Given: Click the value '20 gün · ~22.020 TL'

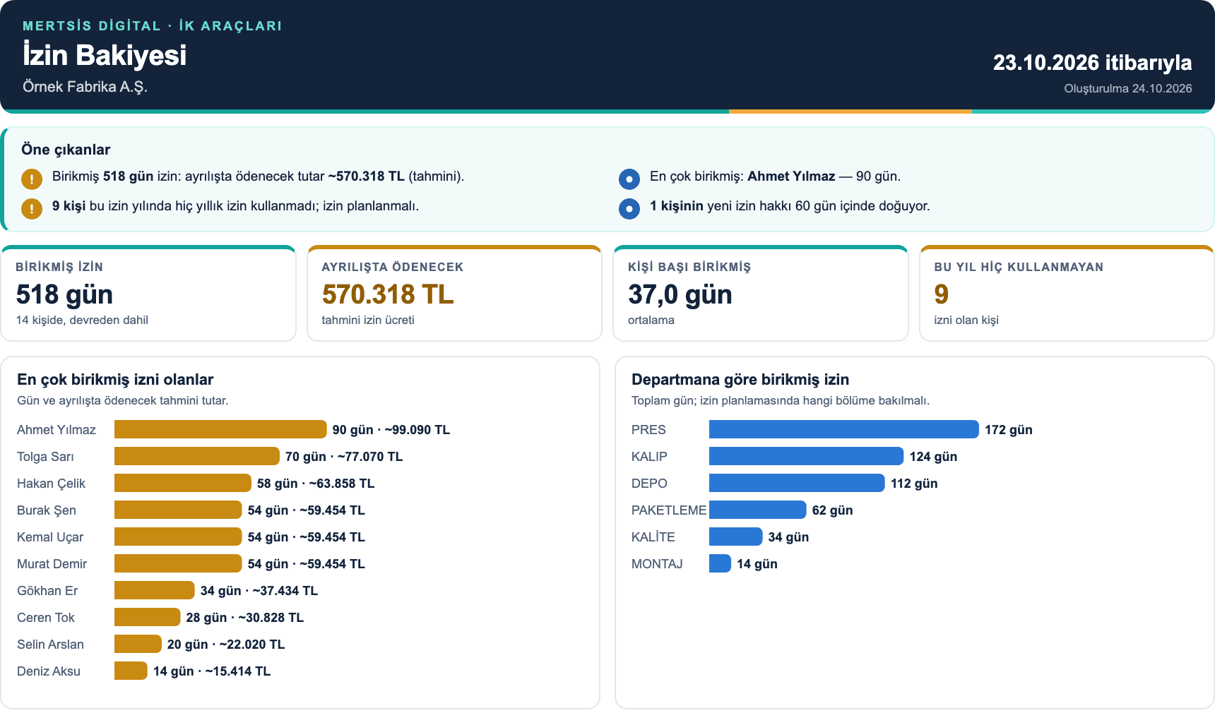Looking at the screenshot, I should [226, 645].
